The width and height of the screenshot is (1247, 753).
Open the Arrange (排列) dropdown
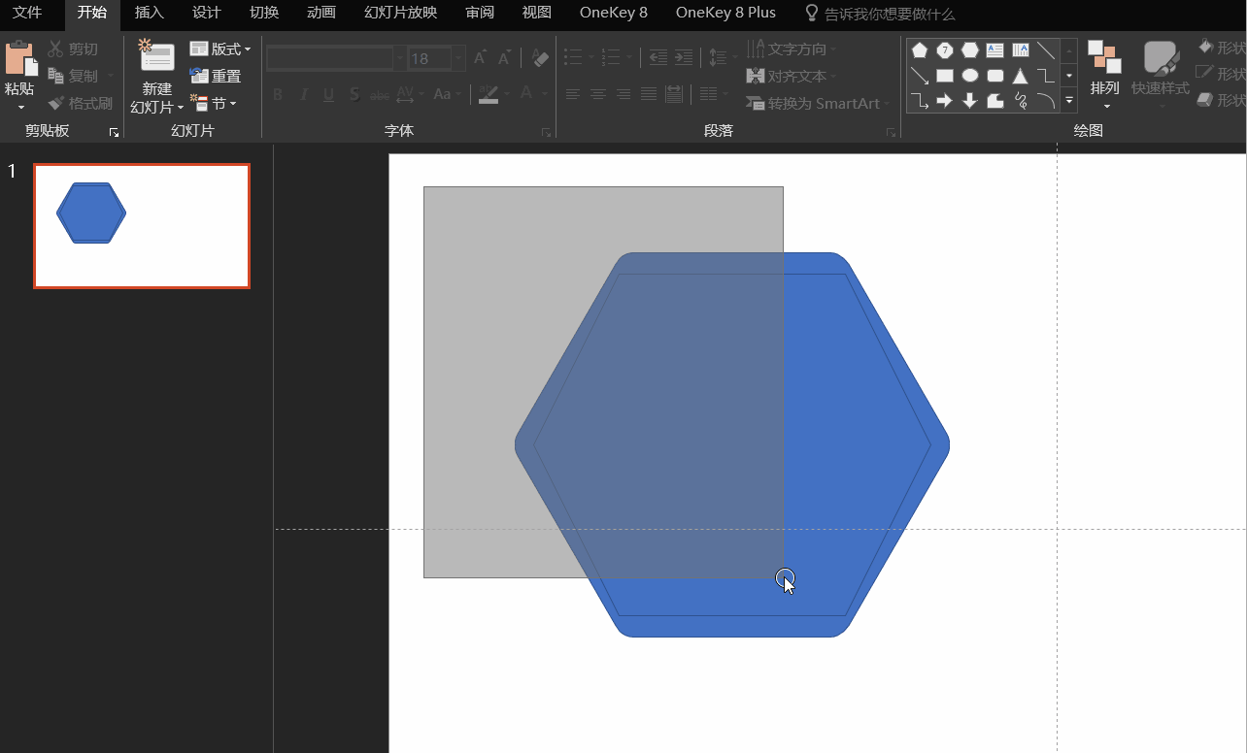[x=1104, y=74]
